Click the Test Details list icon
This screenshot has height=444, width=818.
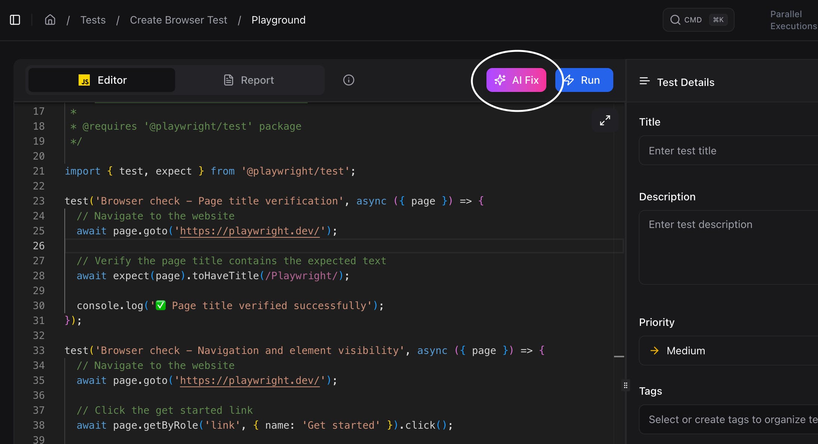pos(644,81)
